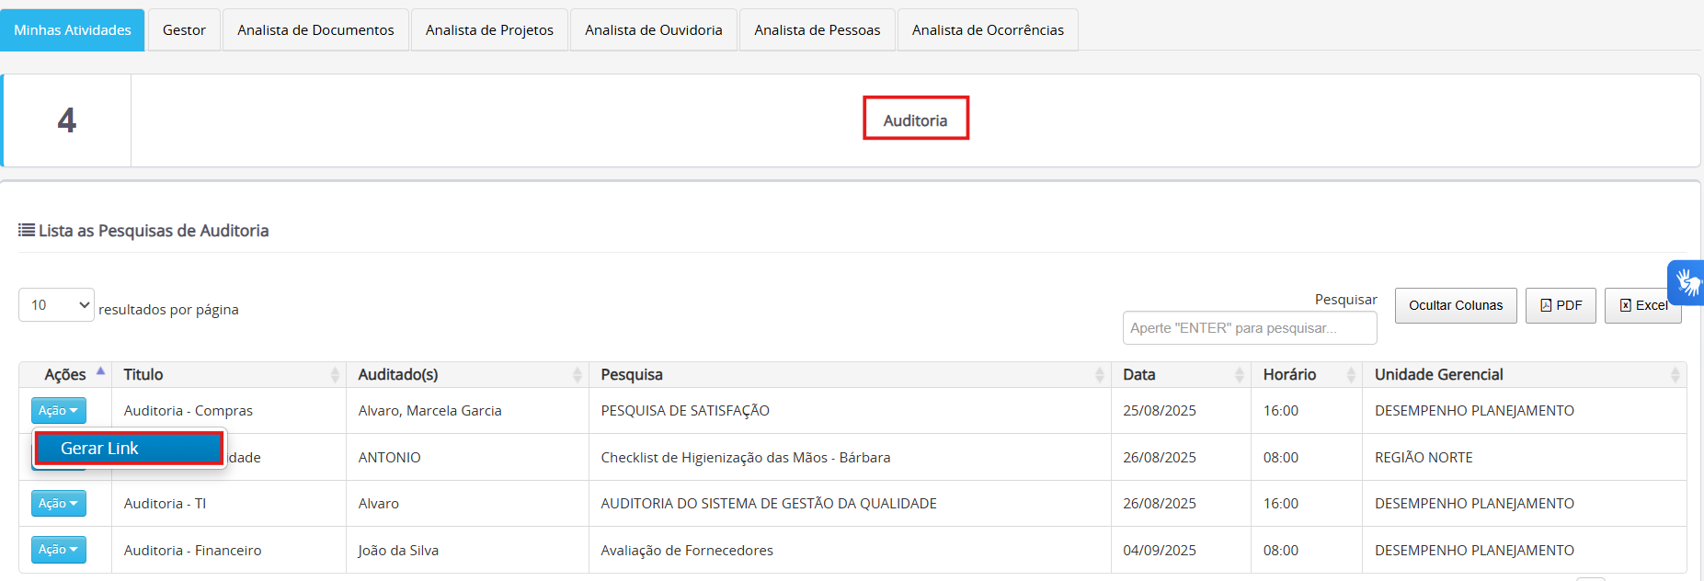The width and height of the screenshot is (1704, 581).
Task: Sort by Data column arrows
Action: tap(1240, 375)
